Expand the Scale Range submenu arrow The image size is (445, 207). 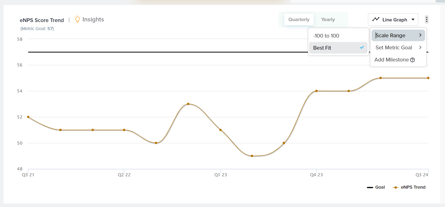[420, 35]
